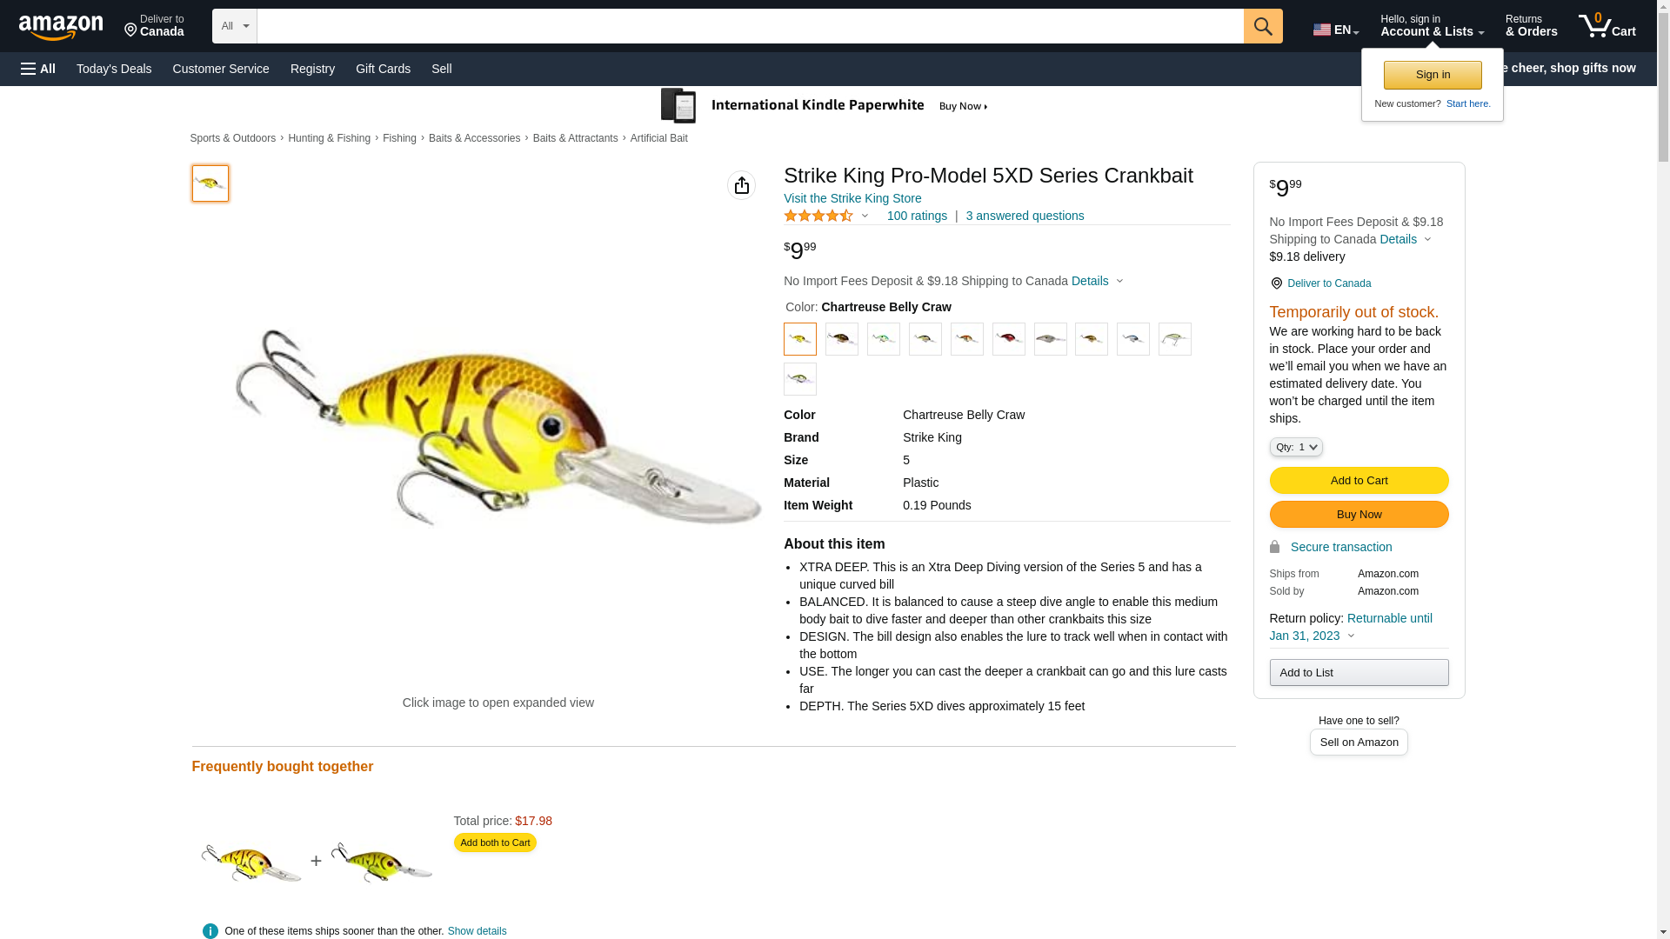Click the Amazon logo

click(x=61, y=27)
